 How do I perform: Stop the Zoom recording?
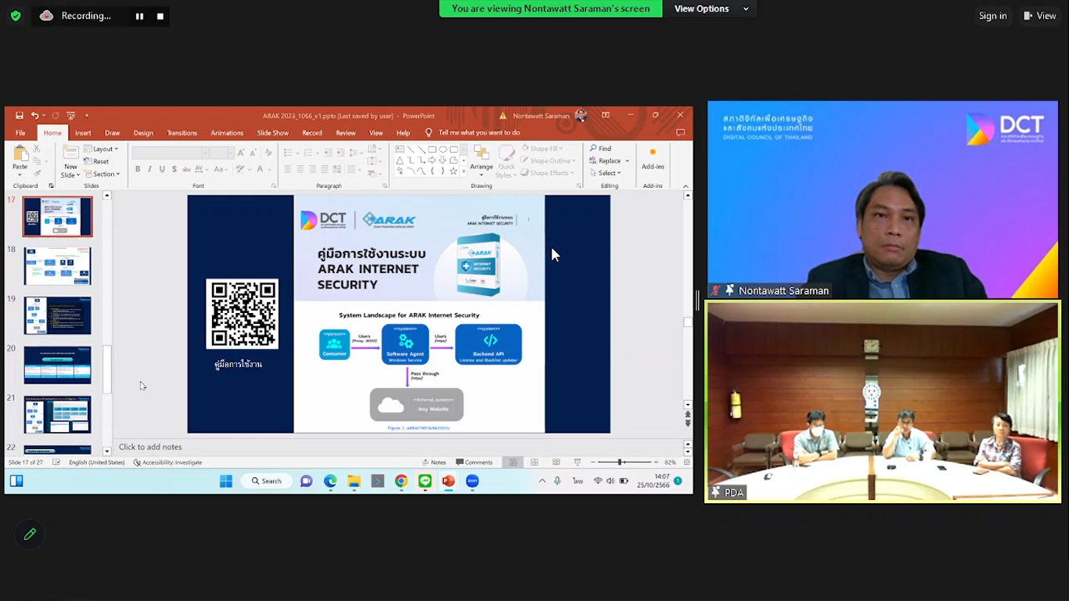coord(160,16)
